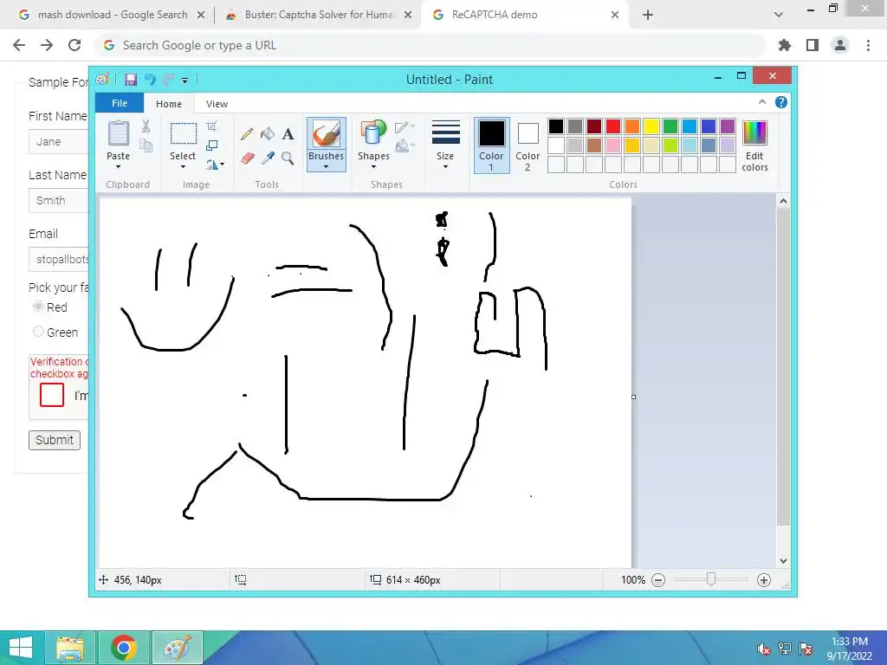Pick the yellow color swatch
887x665 pixels.
pos(651,126)
